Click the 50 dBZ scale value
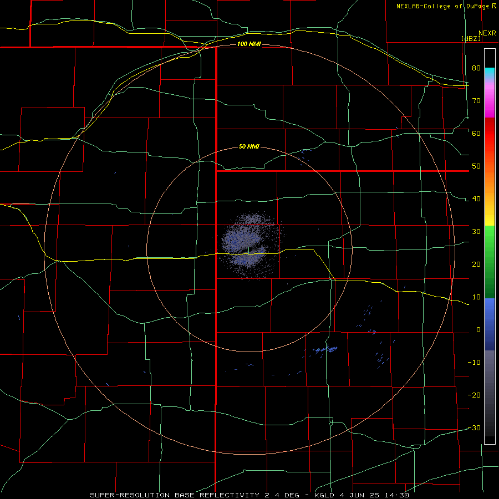Viewport: 499px width, 499px height. pyautogui.click(x=476, y=166)
